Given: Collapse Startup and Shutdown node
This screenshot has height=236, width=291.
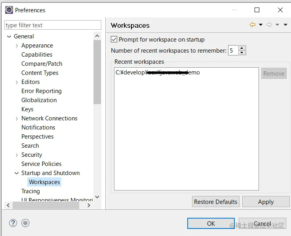Looking at the screenshot, I should click(17, 173).
